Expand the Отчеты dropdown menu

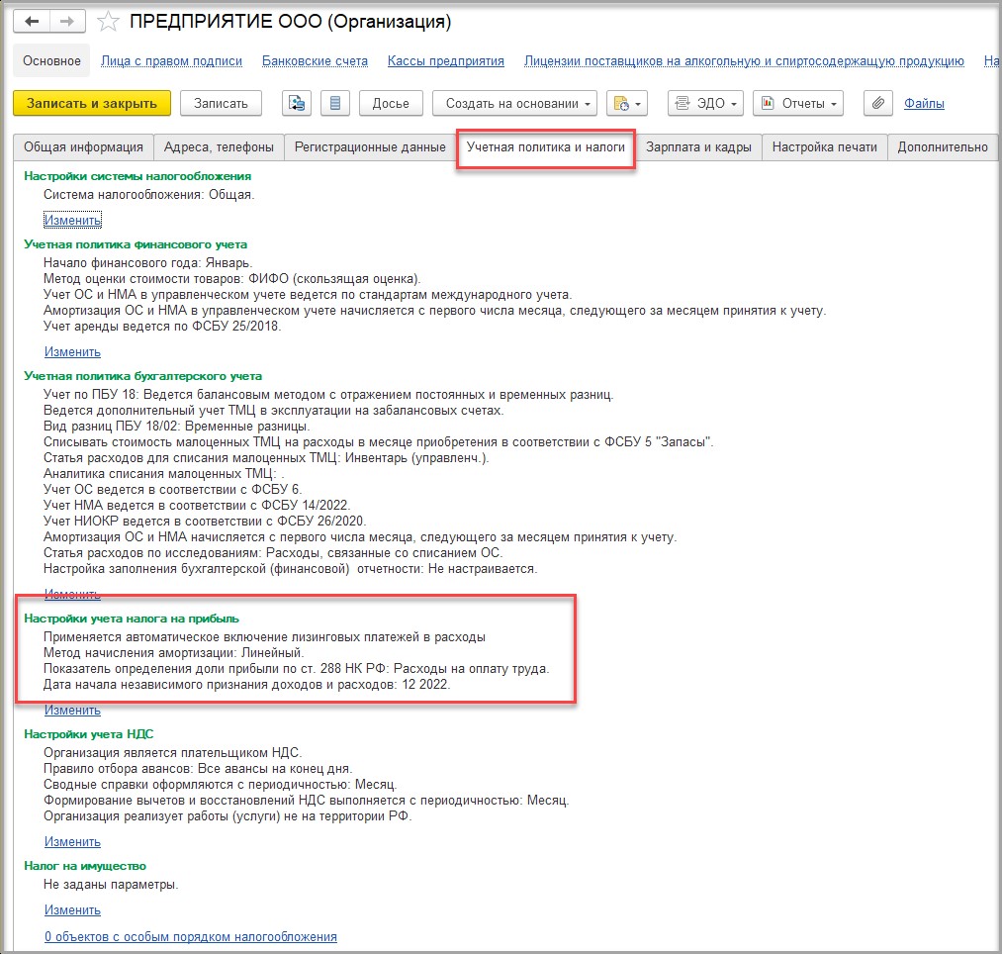coord(798,103)
